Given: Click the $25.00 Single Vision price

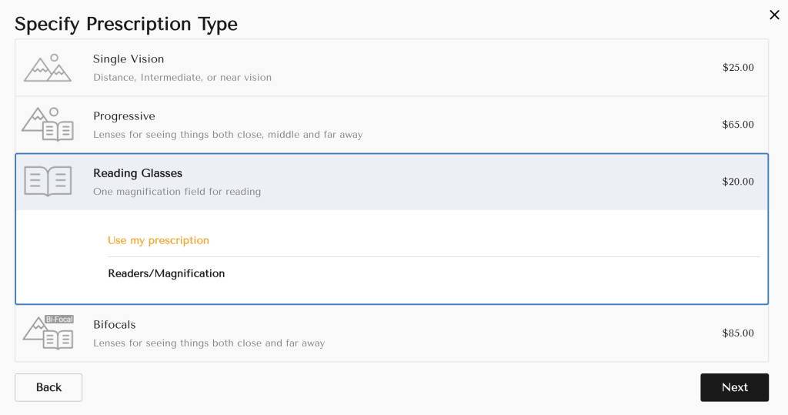Looking at the screenshot, I should (738, 68).
